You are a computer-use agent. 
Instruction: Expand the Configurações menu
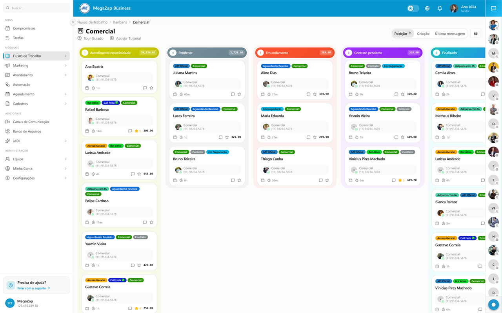pos(36,178)
